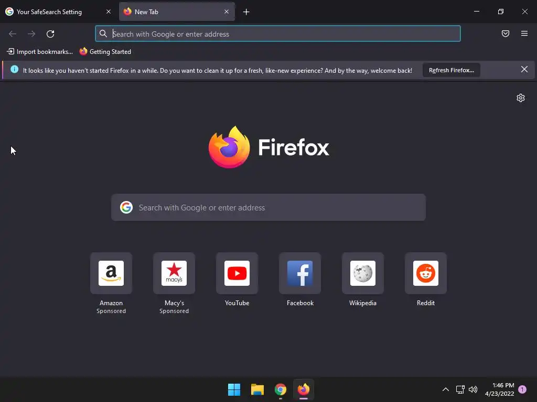Open the Facebook shortcut tile
Viewport: 537px width, 402px height.
click(x=300, y=273)
